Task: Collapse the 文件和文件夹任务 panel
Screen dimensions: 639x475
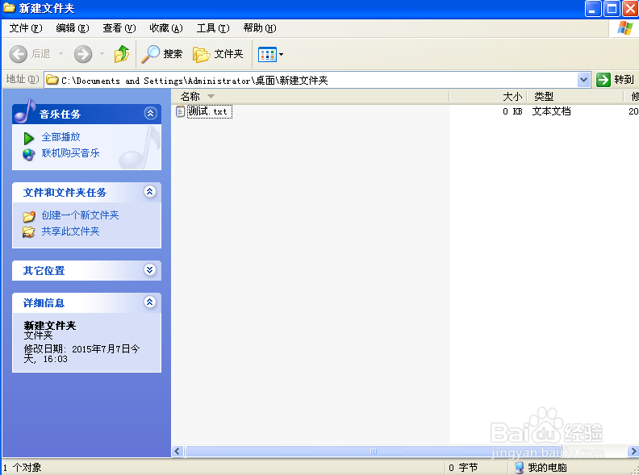Action: 150,191
